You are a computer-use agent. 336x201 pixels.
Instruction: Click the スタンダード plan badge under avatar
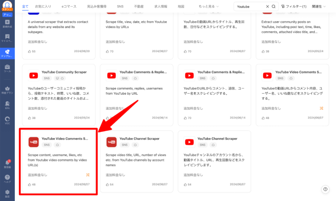7,9
